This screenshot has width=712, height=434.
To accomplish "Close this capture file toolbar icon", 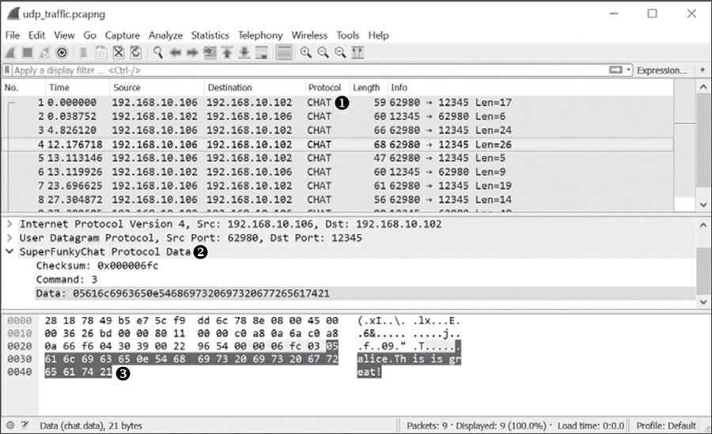I will [x=119, y=53].
